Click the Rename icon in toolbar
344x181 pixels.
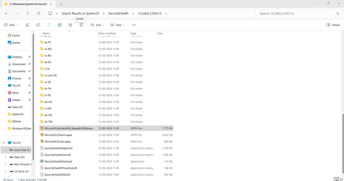coord(60,25)
